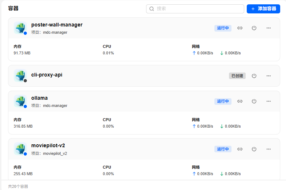The height and width of the screenshot is (190, 286).
Task: Click power icon for moviepilot-v2
Action: click(254, 149)
